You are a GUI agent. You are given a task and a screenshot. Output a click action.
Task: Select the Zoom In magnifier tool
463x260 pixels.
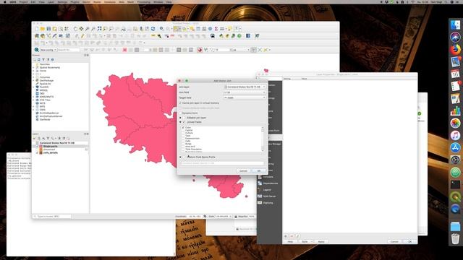point(88,29)
